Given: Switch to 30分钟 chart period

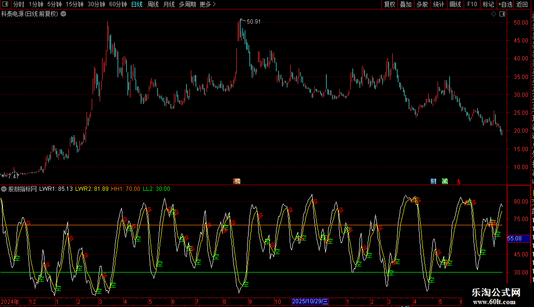Looking at the screenshot, I should pos(96,4).
